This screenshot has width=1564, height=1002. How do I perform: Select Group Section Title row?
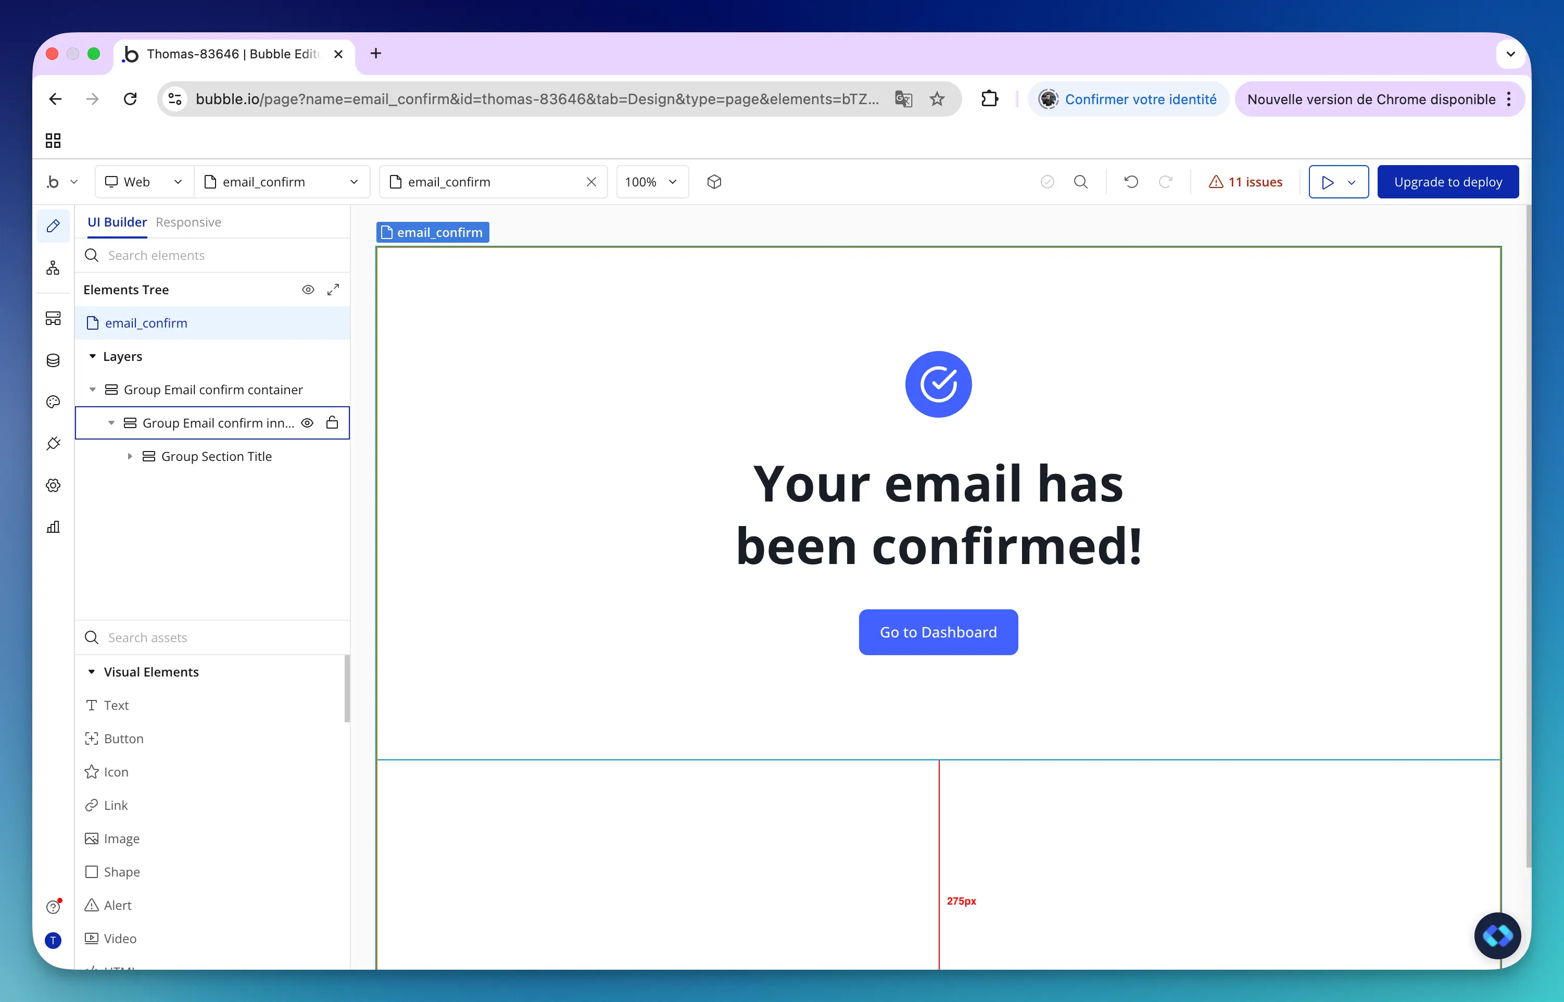[x=212, y=457]
